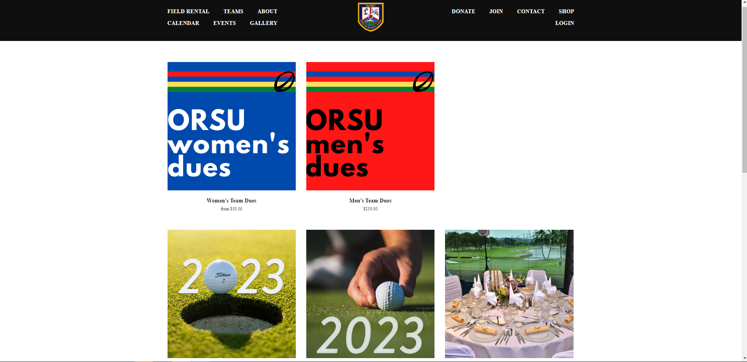Open the Join page
This screenshot has height=362, width=747.
pos(496,11)
